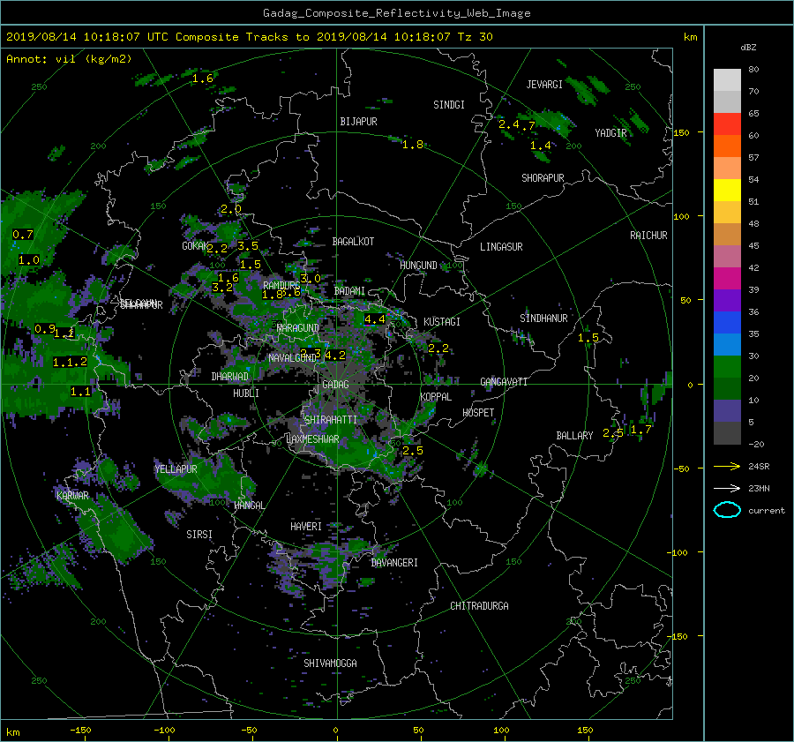Click the purple 36 dBZ legend color block

pos(727,300)
